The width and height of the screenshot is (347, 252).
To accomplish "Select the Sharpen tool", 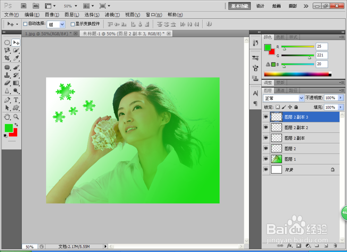I will tap(7, 91).
